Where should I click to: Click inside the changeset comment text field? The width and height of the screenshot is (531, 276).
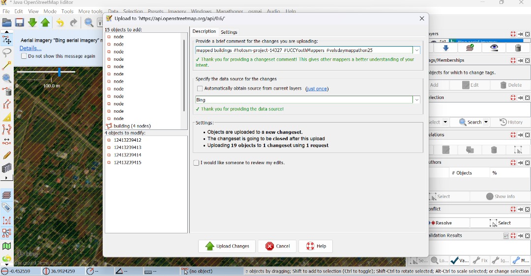coord(304,50)
